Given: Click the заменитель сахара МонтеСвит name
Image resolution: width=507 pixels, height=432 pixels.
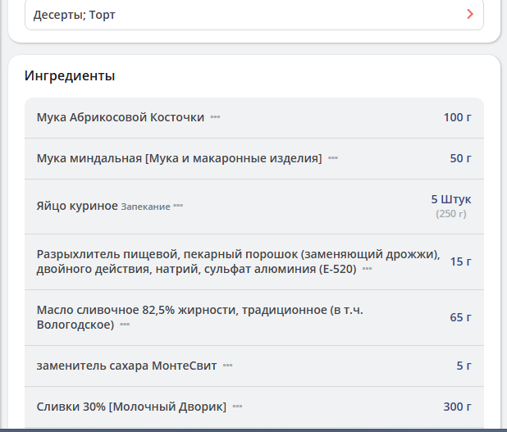Looking at the screenshot, I should pyautogui.click(x=126, y=366).
